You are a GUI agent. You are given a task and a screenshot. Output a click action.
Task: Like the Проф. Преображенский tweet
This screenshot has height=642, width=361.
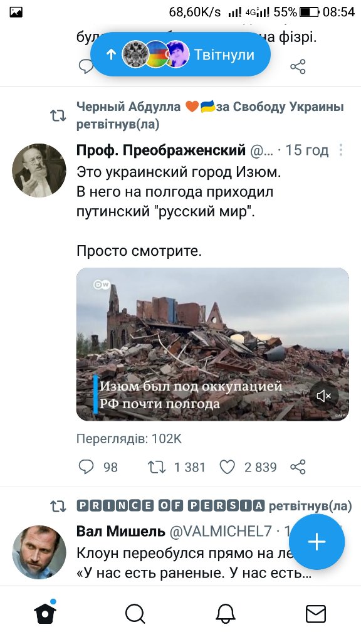228,466
